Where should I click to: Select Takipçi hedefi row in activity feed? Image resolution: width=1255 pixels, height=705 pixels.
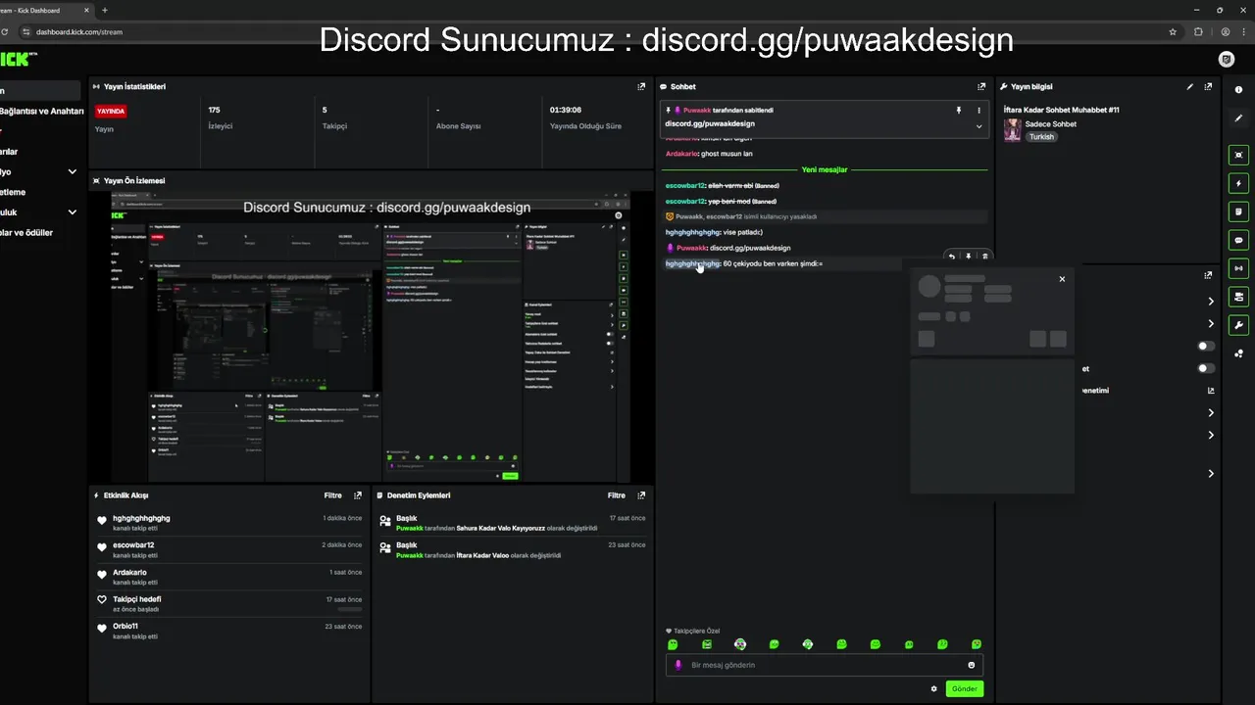tap(227, 603)
